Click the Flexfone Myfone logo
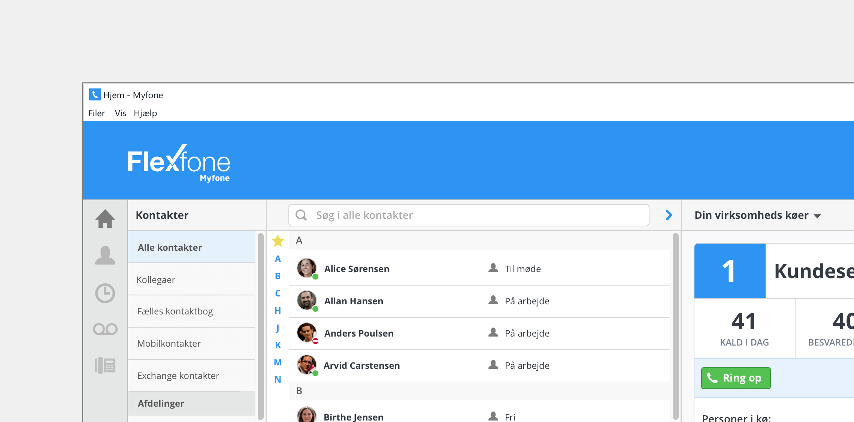Screen dimensions: 854x422 [x=179, y=163]
